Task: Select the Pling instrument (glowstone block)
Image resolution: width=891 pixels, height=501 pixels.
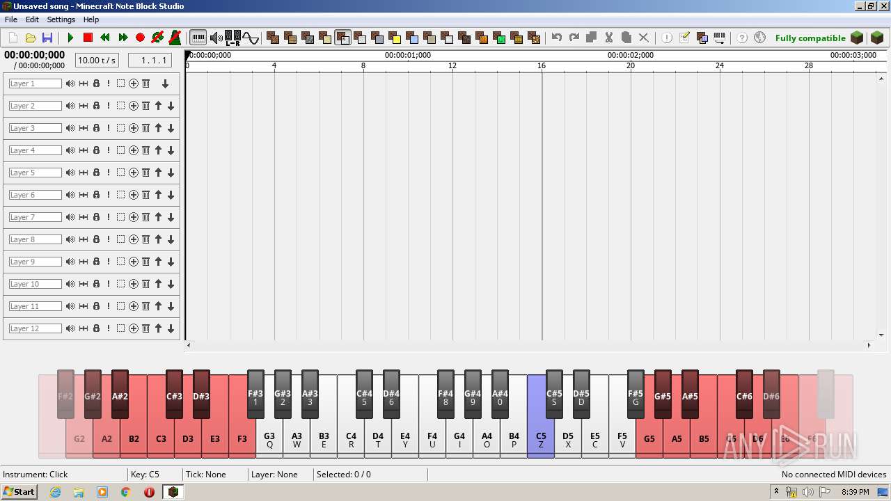Action: (534, 38)
